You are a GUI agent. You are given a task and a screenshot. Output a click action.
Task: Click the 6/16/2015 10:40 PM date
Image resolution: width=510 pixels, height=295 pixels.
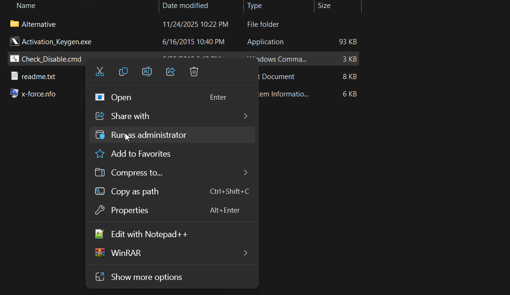click(x=194, y=41)
